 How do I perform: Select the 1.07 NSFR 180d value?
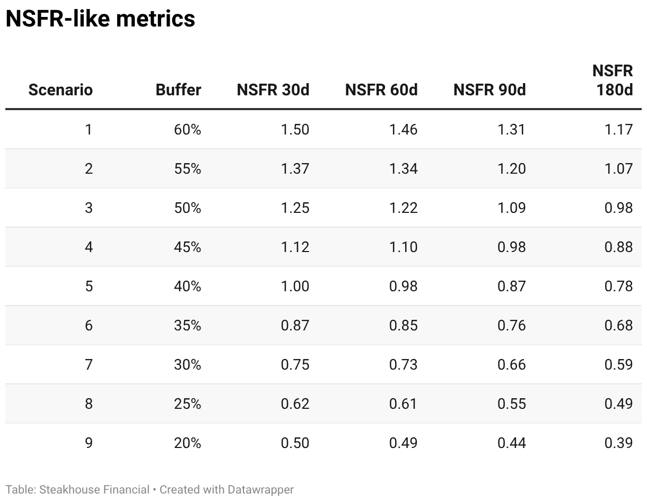tap(618, 169)
